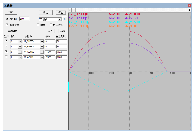Focus the 水平刻度 horizontal scale field

coord(24,19)
